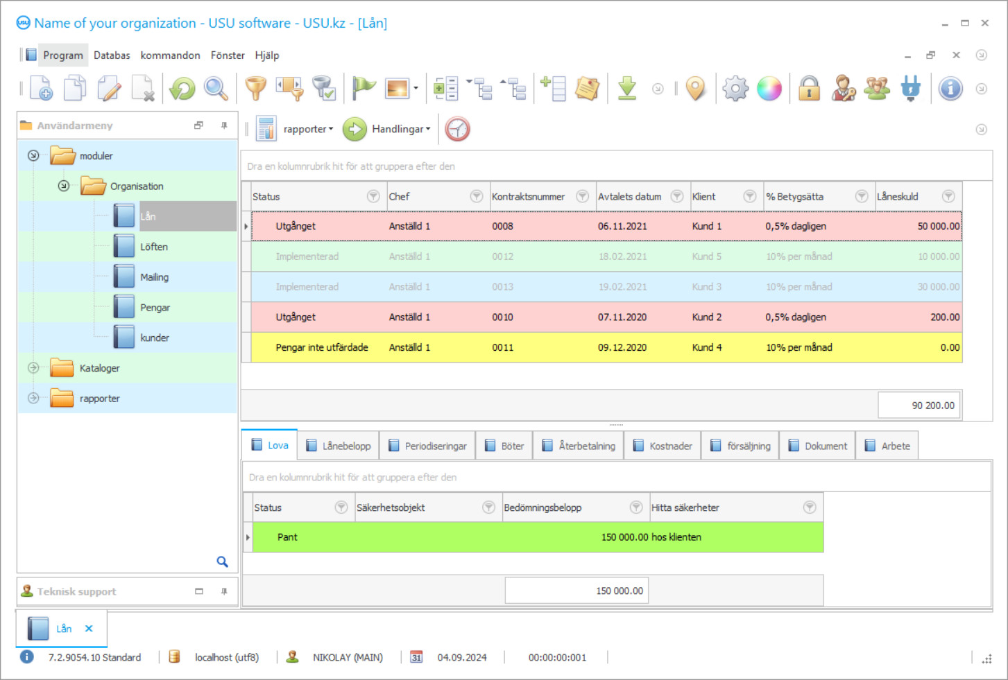Click the add column table icon

(x=553, y=89)
